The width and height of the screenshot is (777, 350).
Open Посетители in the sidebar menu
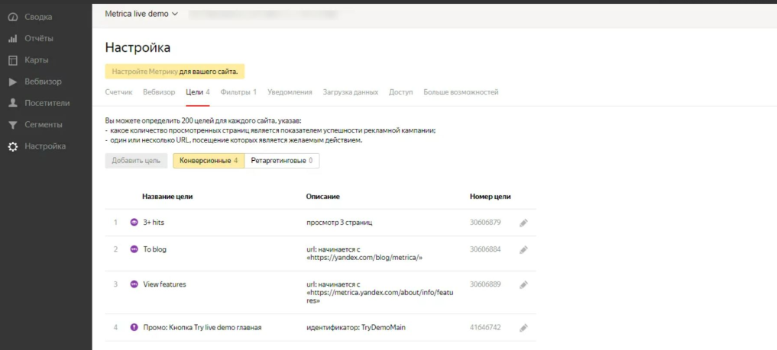coord(47,103)
